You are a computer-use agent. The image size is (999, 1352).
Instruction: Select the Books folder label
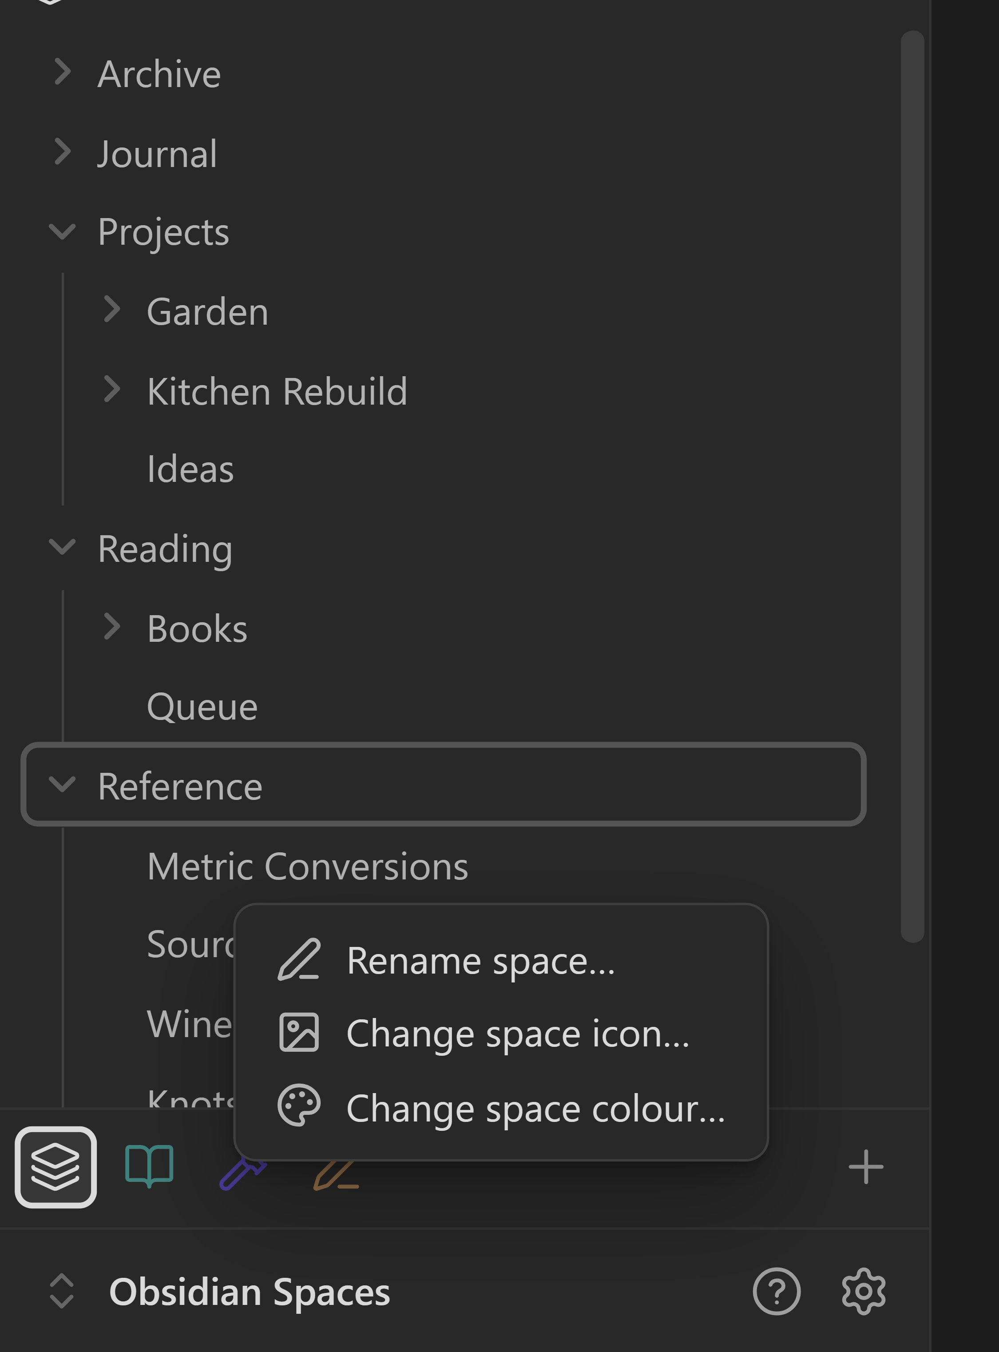coord(197,628)
